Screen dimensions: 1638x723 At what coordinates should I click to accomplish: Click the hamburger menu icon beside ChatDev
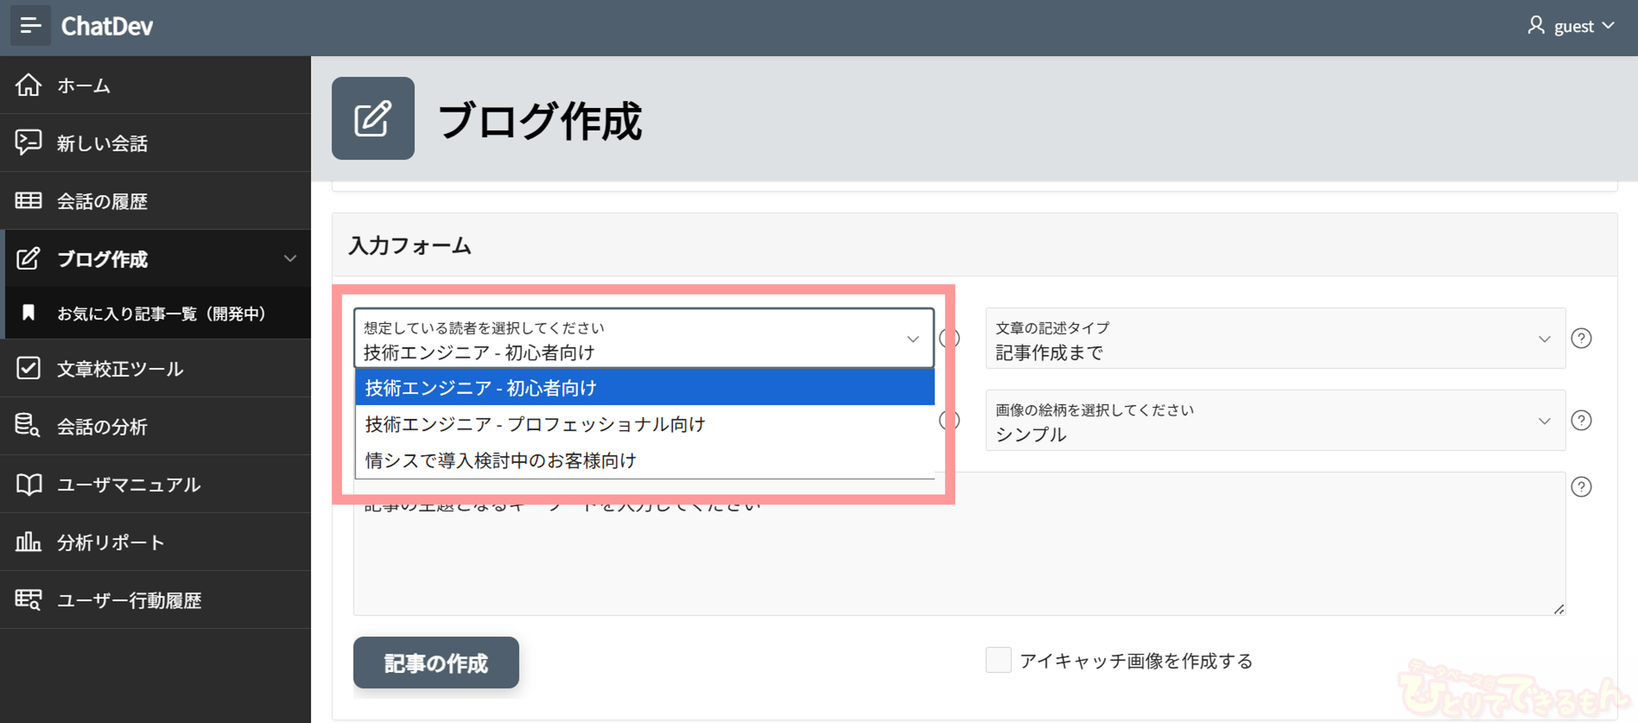(30, 26)
